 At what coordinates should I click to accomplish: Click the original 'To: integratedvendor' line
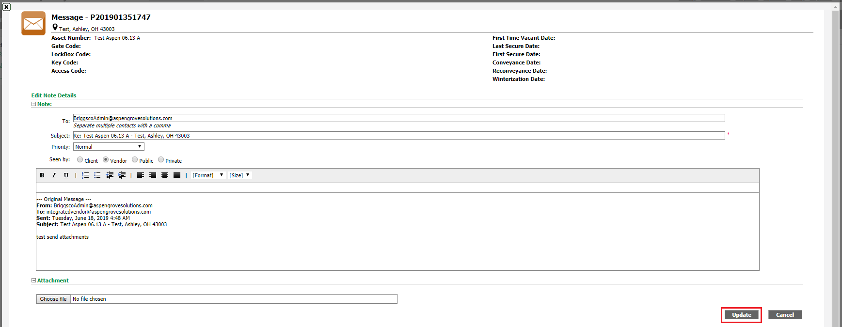pos(94,212)
